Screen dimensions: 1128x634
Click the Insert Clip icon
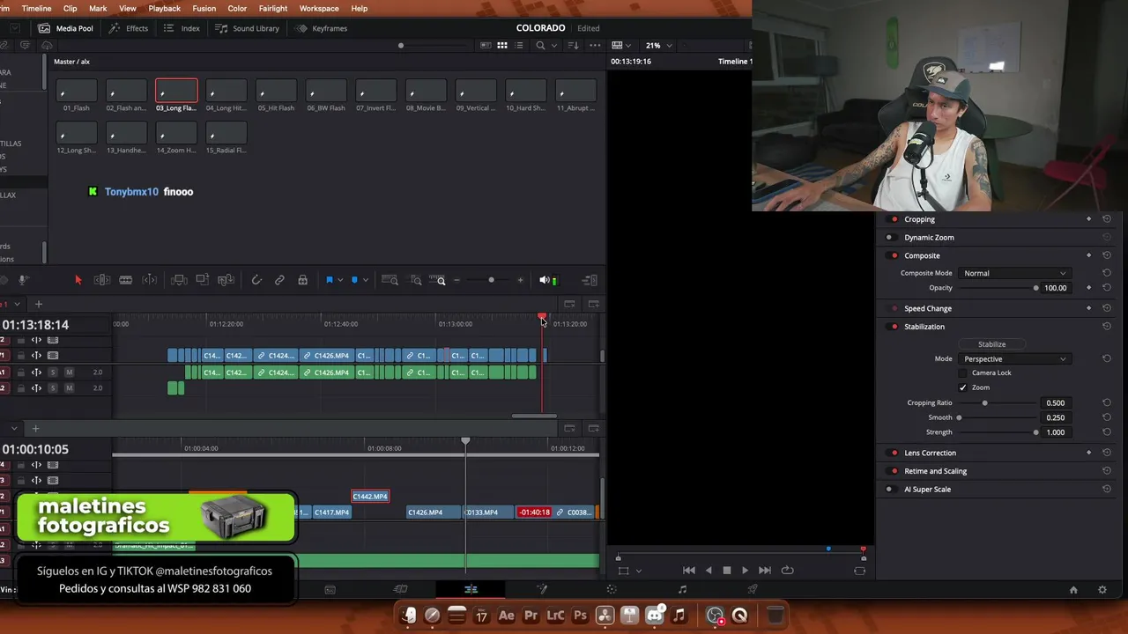point(179,280)
